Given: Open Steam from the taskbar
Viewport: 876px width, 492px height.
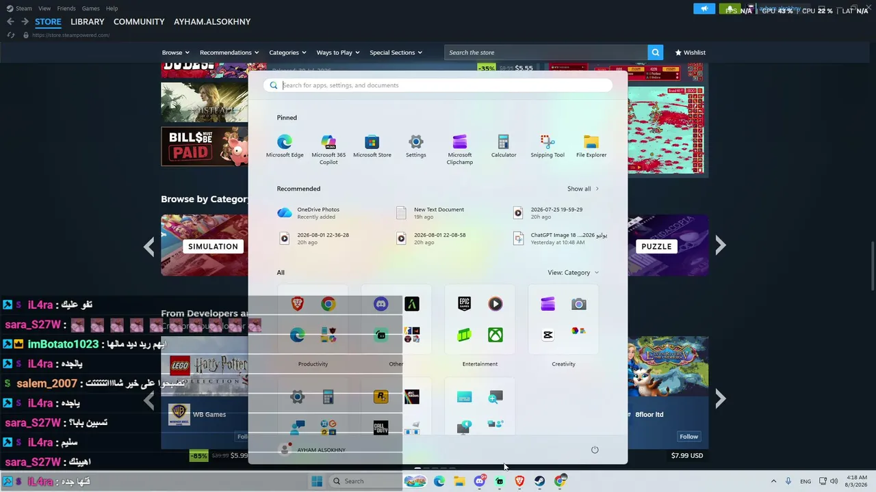Looking at the screenshot, I should click(540, 481).
